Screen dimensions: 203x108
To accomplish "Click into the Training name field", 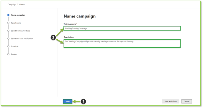I will tap(122, 28).
